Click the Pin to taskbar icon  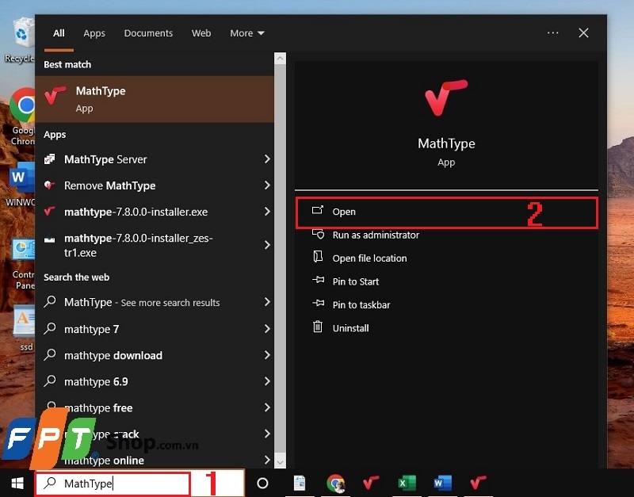[319, 304]
